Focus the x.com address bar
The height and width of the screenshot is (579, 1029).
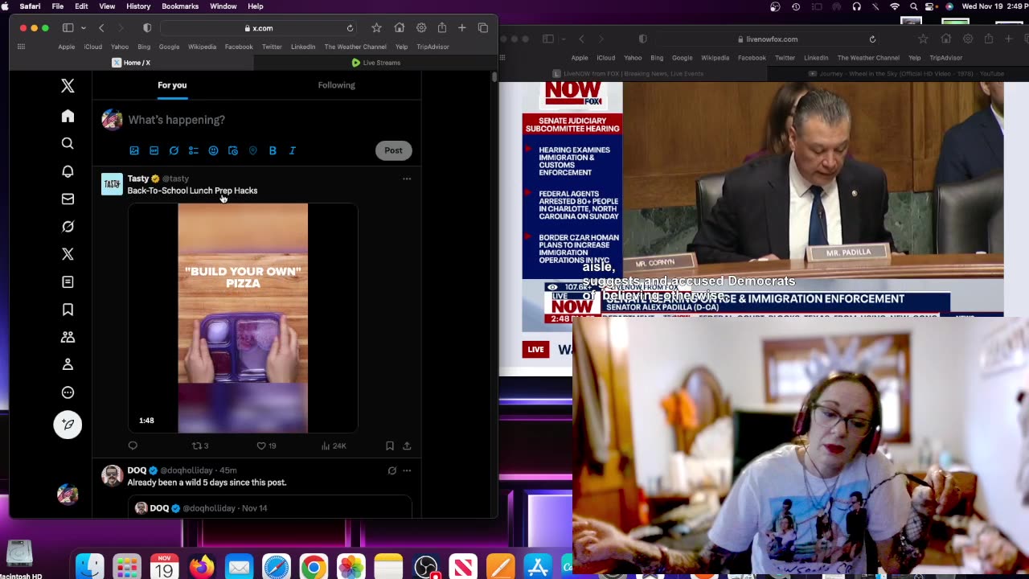pyautogui.click(x=258, y=28)
